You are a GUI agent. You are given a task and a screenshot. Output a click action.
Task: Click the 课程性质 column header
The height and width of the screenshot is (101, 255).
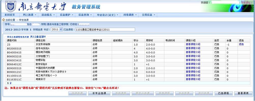pyautogui.click(x=97, y=40)
